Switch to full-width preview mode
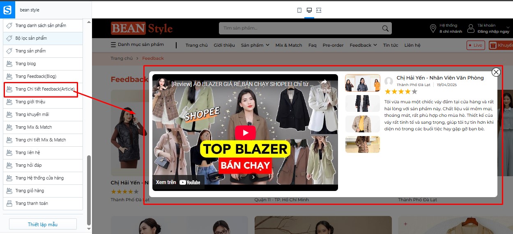The height and width of the screenshot is (234, 513). 319,10
